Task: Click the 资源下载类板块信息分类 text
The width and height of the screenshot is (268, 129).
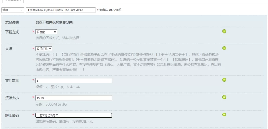Action: (54, 22)
